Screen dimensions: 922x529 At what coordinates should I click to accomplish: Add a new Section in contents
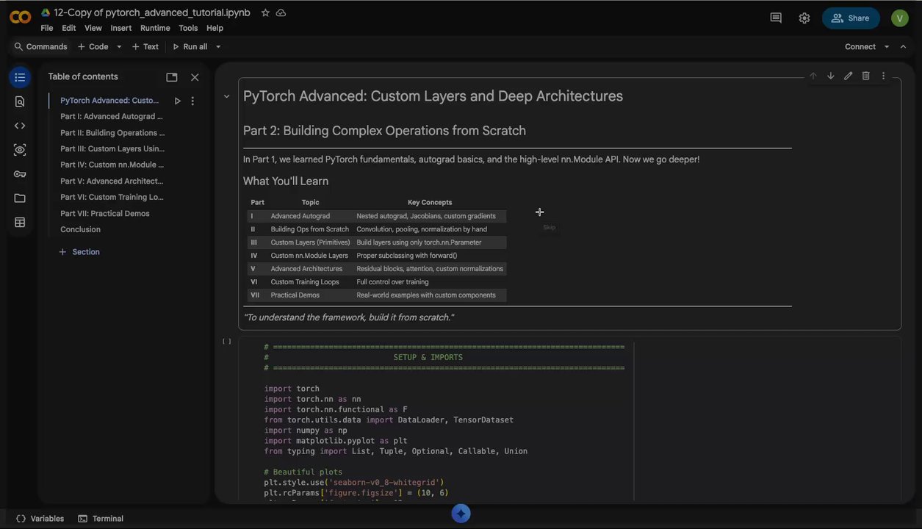tap(79, 252)
